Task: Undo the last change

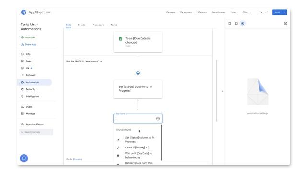Action: click(x=260, y=12)
